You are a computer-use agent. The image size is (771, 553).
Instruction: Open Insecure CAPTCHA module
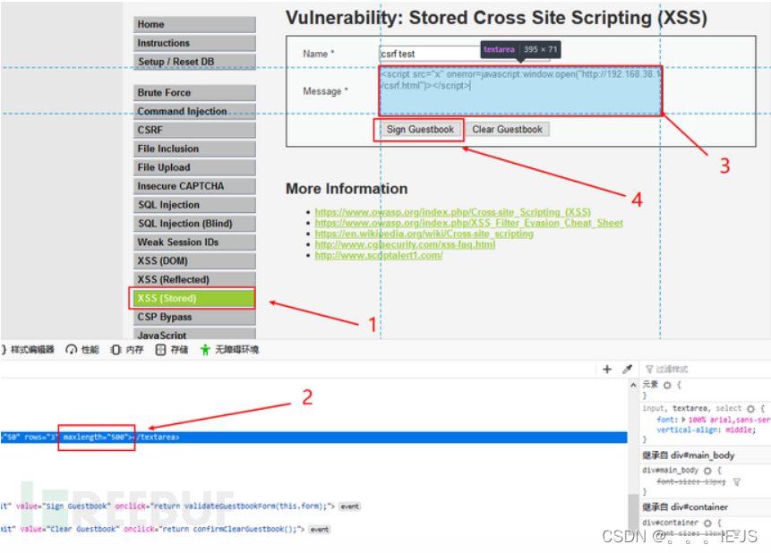click(194, 186)
